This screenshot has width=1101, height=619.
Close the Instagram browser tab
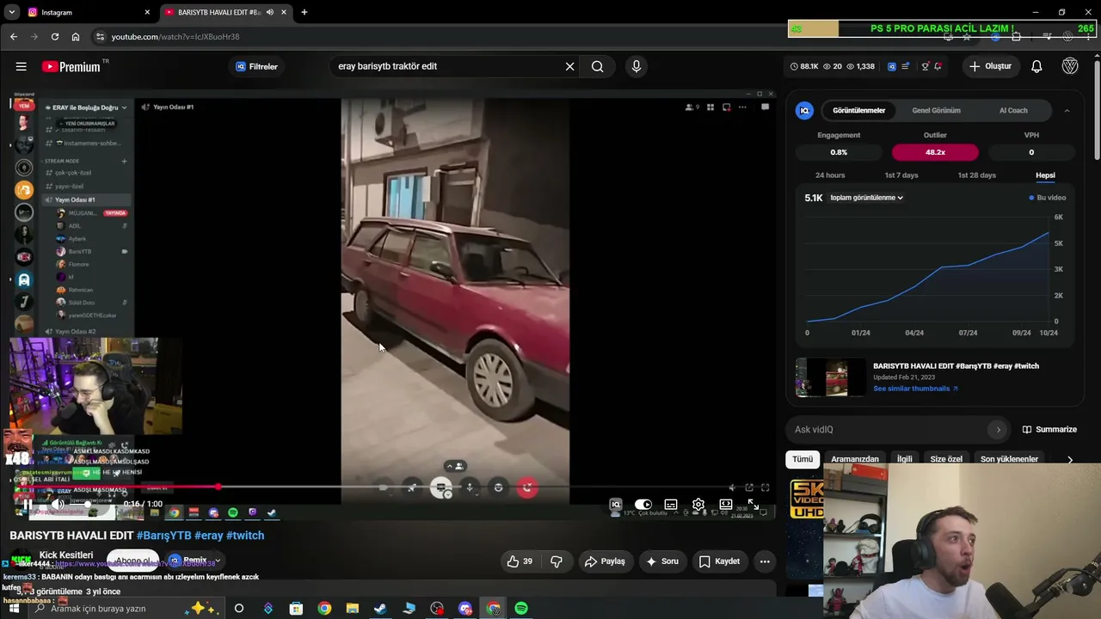coord(147,12)
